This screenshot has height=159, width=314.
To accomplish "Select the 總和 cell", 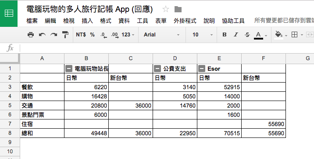I will pos(42,133).
